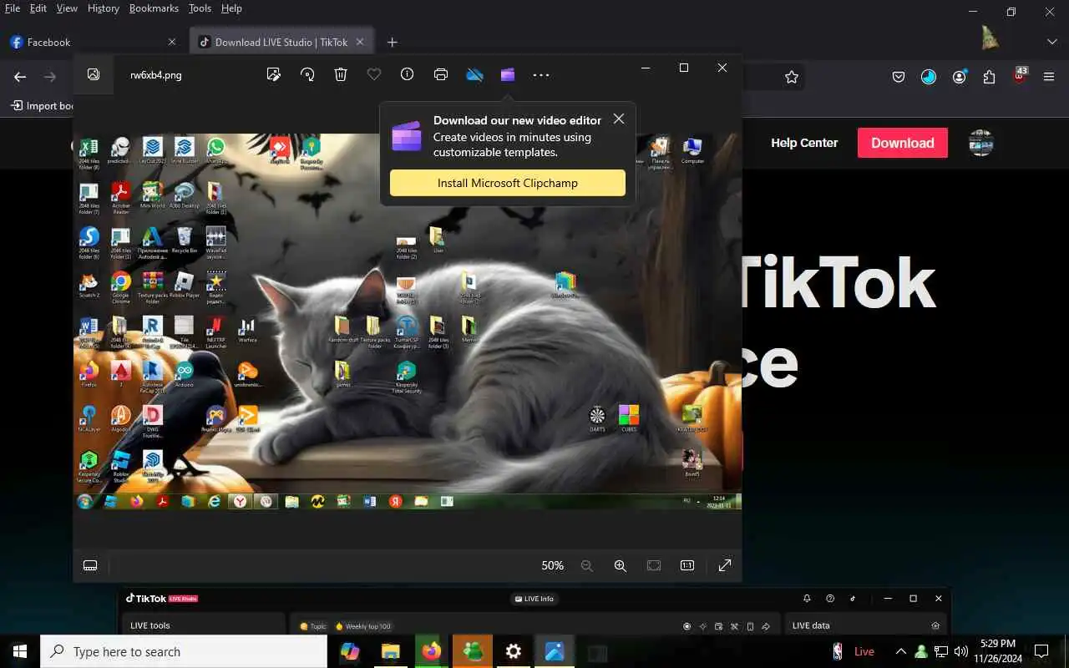This screenshot has height=668, width=1069.
Task: Click LIVE Info in TikTok LIVE Studio
Action: pos(534,599)
